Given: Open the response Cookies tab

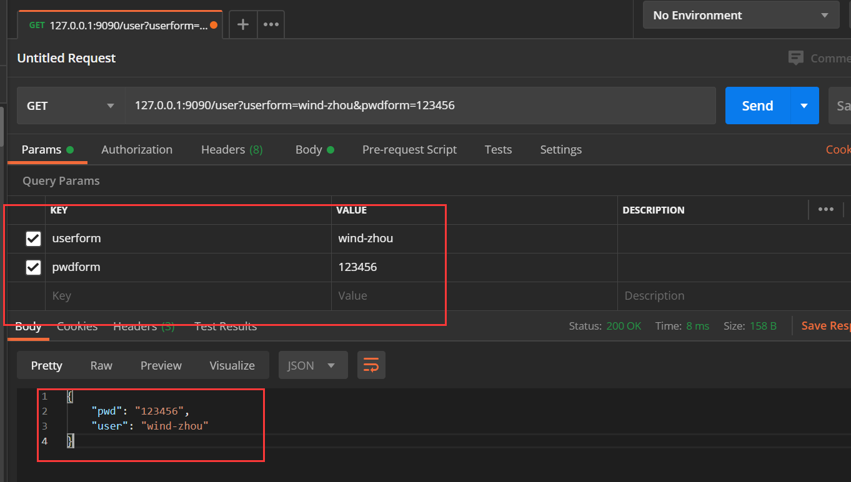Looking at the screenshot, I should [x=77, y=326].
